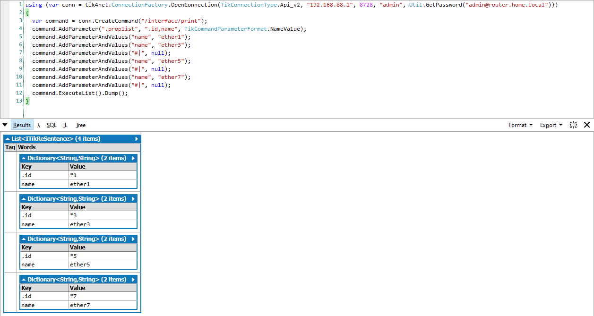The image size is (594, 316).
Task: Select the Results tab
Action: [22, 125]
